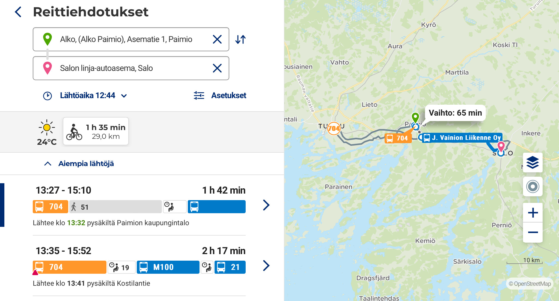Open the OpenStreetMap attribution link
The image size is (559, 301).
coord(530,284)
